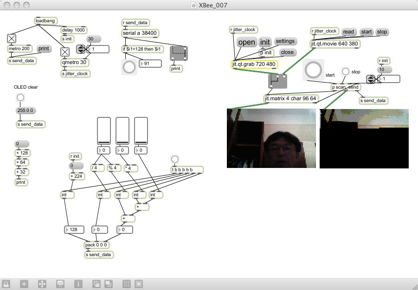Image resolution: width=418 pixels, height=290 pixels.
Task: Click the close message button
Action: pos(287,52)
